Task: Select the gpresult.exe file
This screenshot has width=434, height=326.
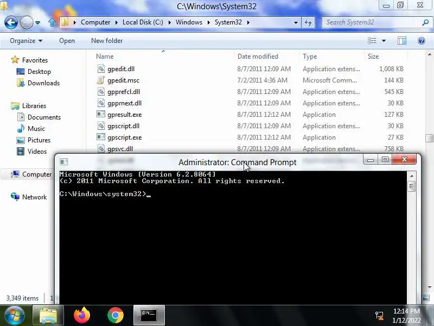Action: coord(124,115)
